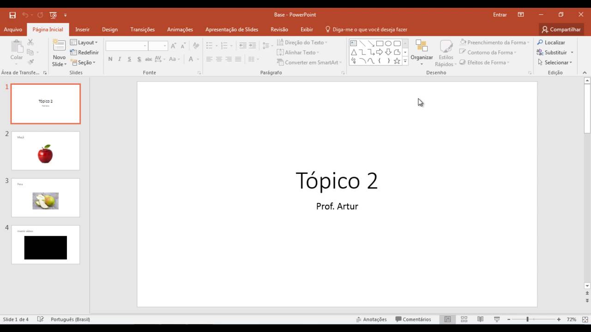Open the font color A button
Viewport: 591px width, 332px height.
(x=191, y=59)
